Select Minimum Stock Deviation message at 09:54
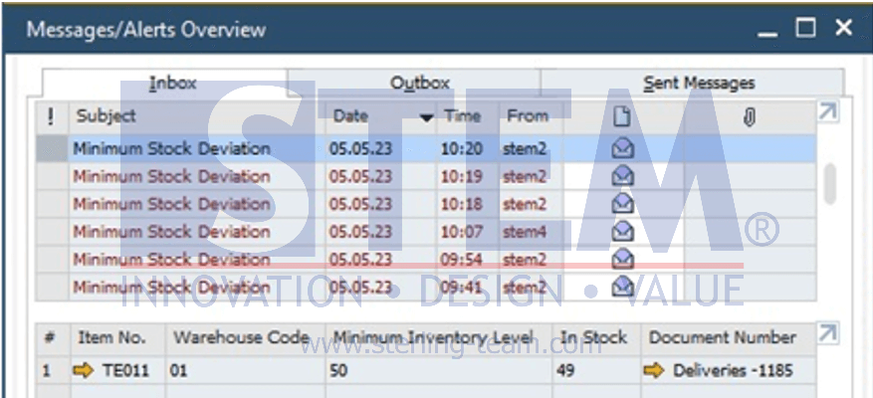873x398 pixels. click(426, 259)
